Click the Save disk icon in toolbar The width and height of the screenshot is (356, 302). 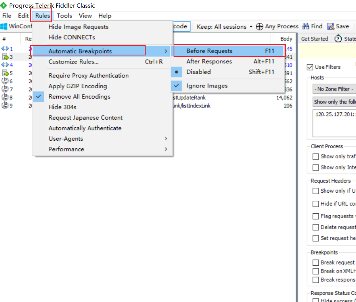pos(331,26)
